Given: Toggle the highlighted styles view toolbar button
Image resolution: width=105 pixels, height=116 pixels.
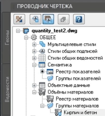Looking at the screenshot, I should [48, 19].
